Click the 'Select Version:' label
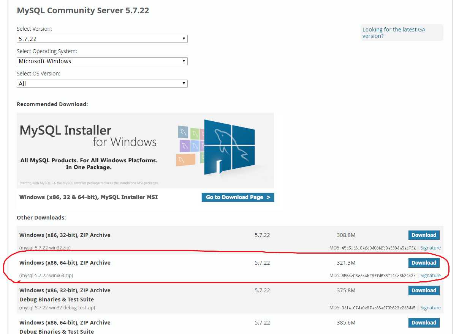The height and width of the screenshot is (334, 459). 34,29
